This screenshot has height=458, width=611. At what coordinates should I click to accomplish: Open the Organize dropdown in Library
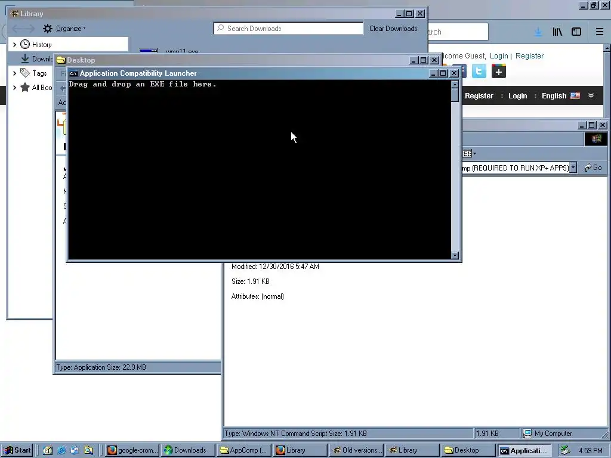coord(70,29)
